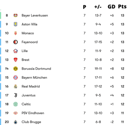Screen dimensions: 131x125
Task: Open the PSV Eindhoven team link
Action: point(33,113)
